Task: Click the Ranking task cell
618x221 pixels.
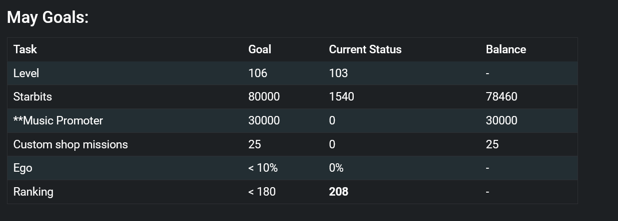Action: click(33, 192)
